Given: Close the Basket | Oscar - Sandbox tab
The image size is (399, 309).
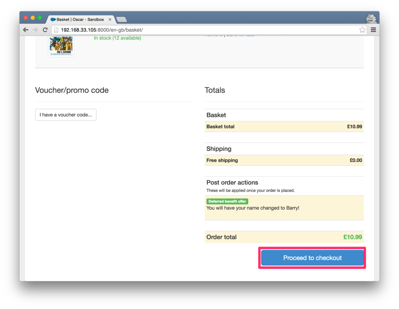Looking at the screenshot, I should (x=110, y=19).
